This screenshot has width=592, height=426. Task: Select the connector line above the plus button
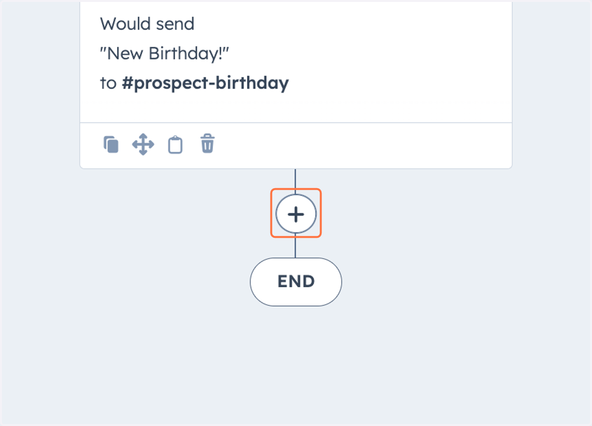(x=295, y=179)
